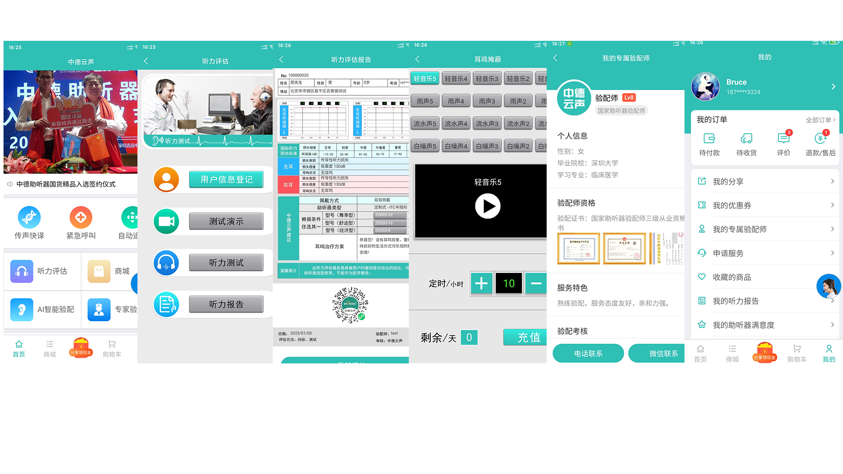Tap the cyan report document icon
Screen dimensions: 843x474
pyautogui.click(x=166, y=304)
